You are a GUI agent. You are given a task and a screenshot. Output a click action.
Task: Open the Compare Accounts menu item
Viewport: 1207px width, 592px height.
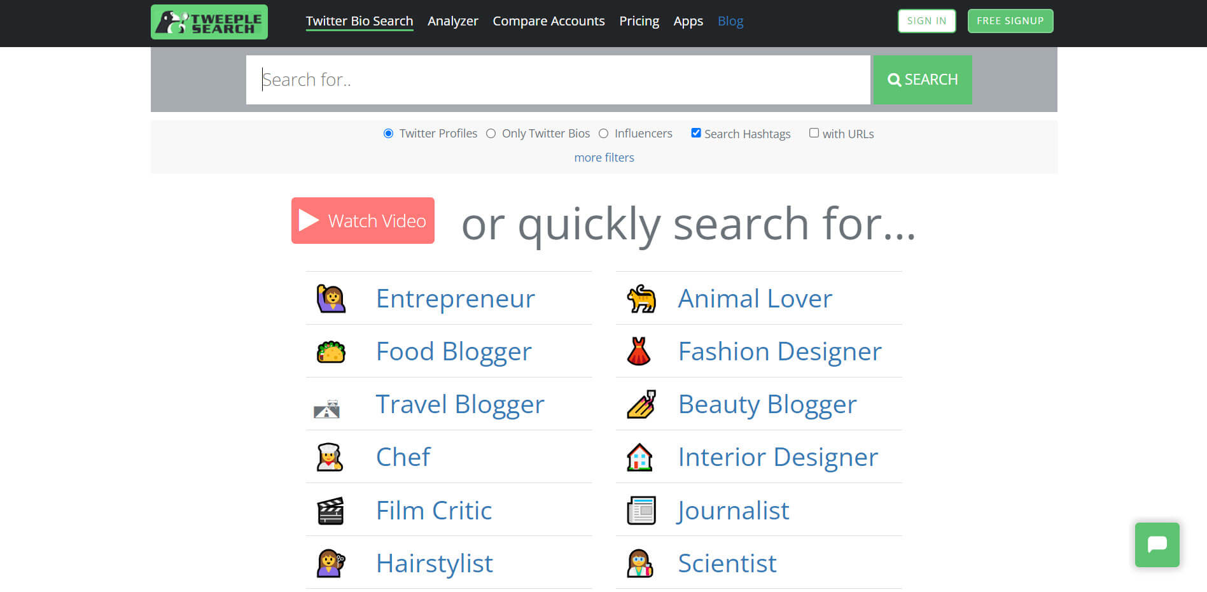click(548, 20)
